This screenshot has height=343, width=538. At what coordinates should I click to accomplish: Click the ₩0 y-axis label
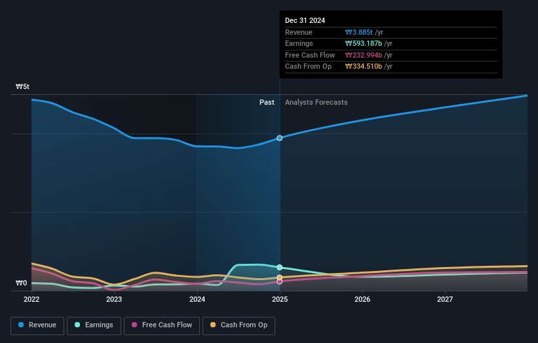(21, 283)
